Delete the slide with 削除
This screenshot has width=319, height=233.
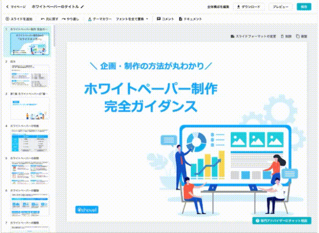point(285,36)
